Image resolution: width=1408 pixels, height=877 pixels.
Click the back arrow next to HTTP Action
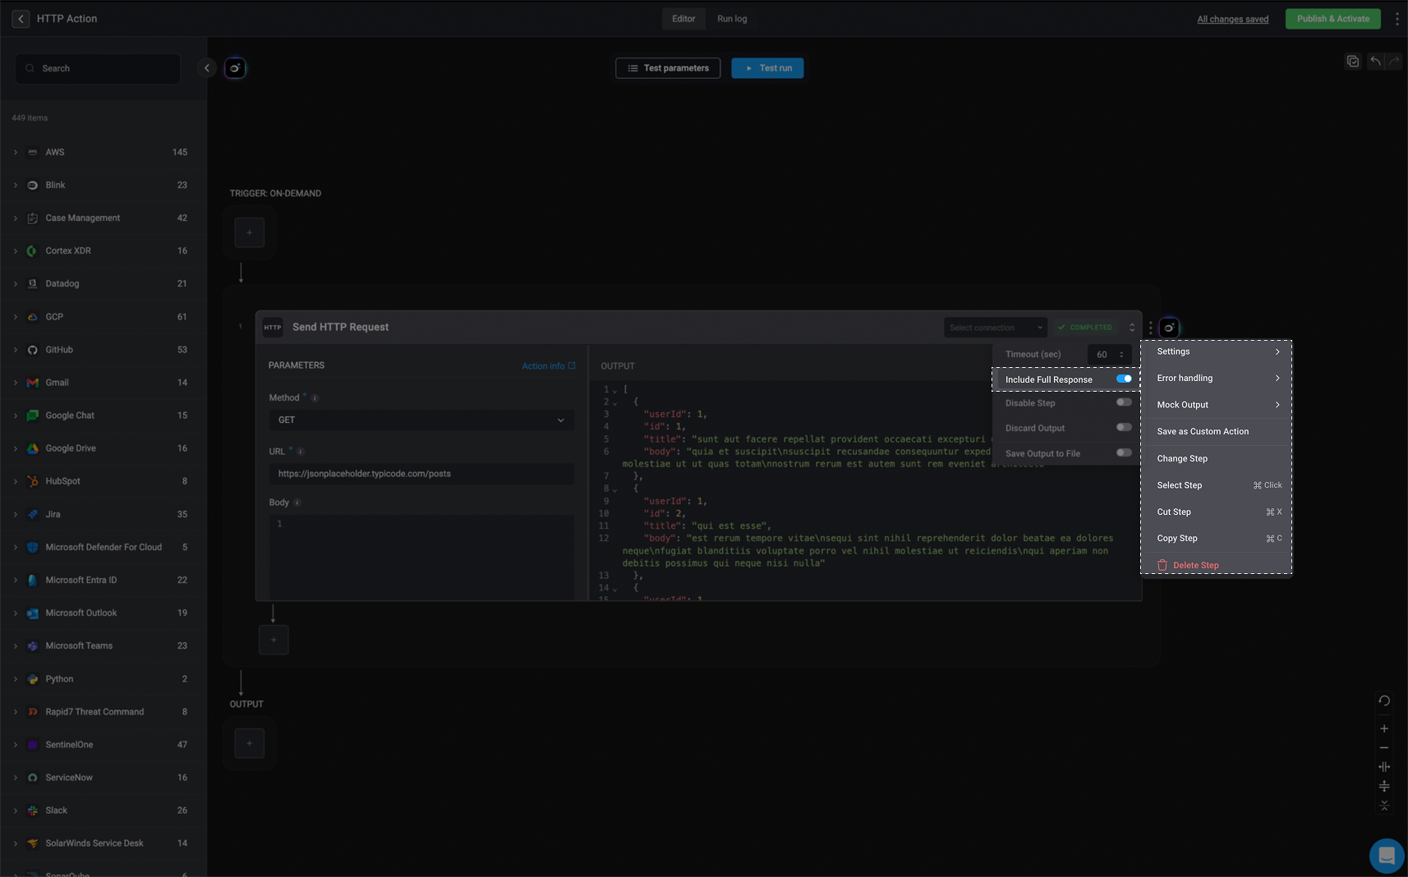21,19
